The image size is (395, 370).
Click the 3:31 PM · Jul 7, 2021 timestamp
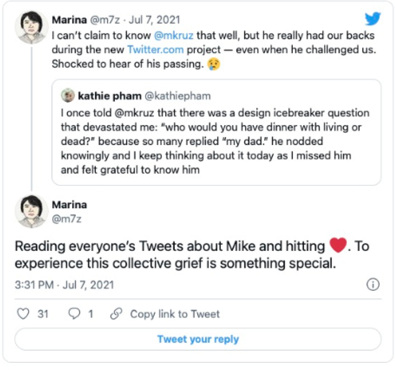click(x=64, y=285)
